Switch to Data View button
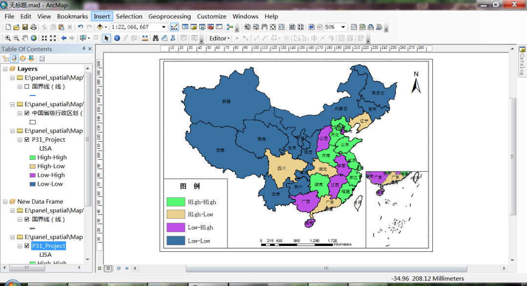 tap(100, 268)
